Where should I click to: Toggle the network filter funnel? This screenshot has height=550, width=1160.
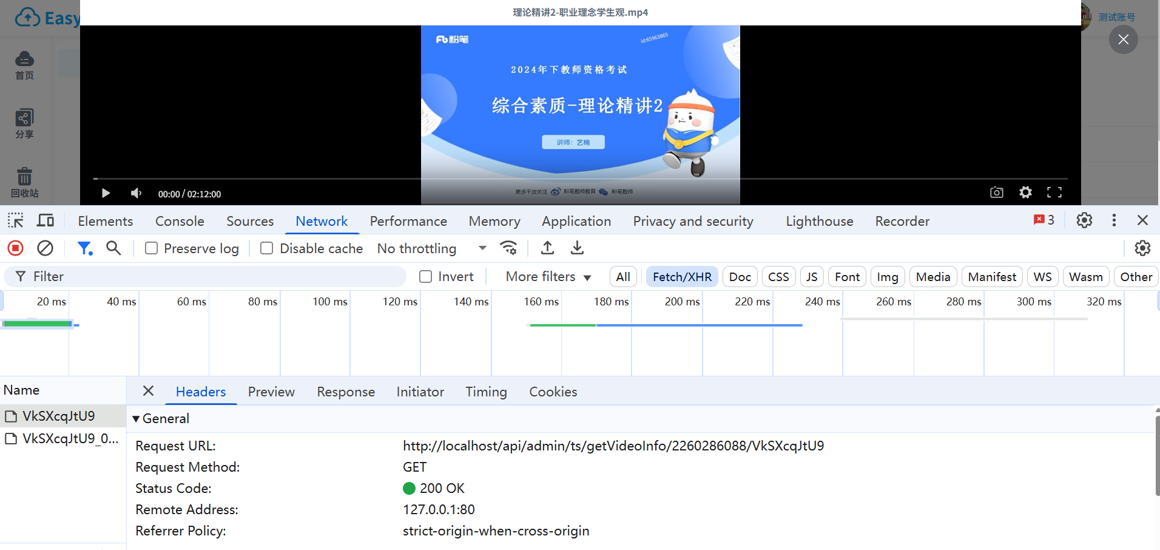(84, 248)
